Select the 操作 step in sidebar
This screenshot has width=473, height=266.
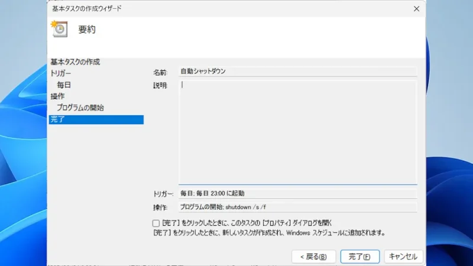(57, 96)
